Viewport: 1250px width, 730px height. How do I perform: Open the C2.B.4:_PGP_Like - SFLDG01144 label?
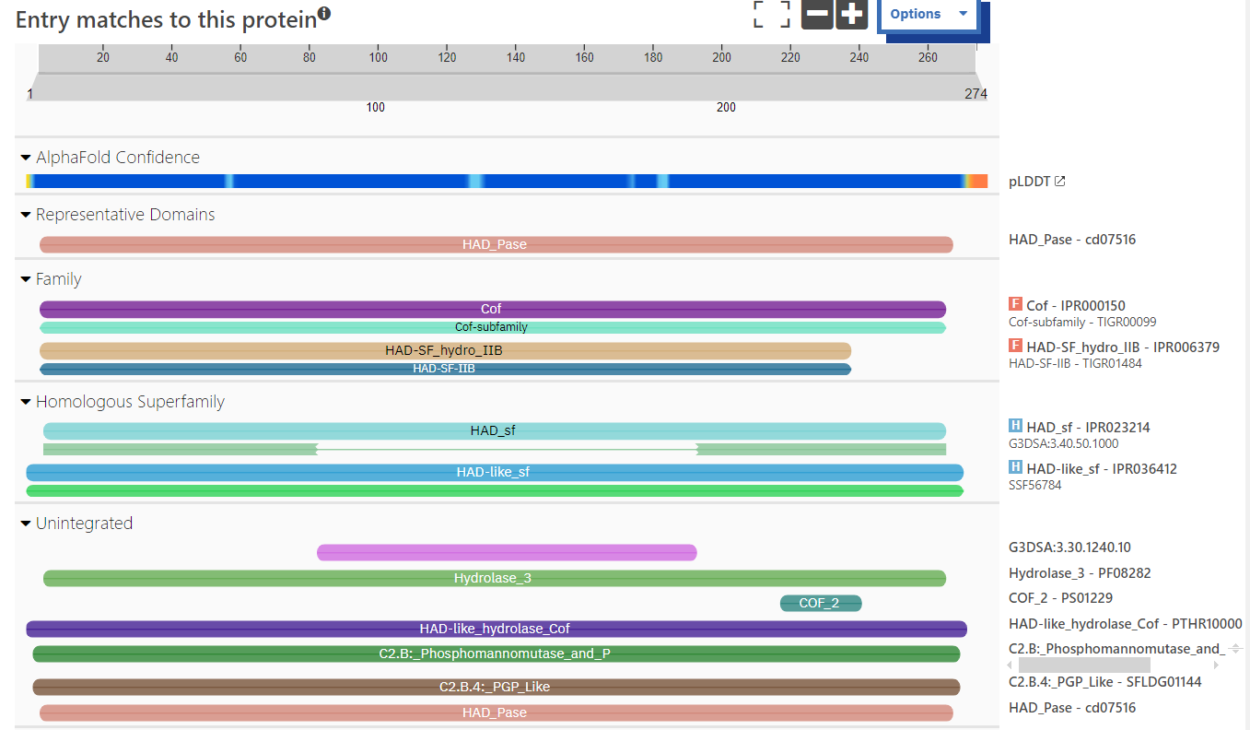pyautogui.click(x=1104, y=682)
